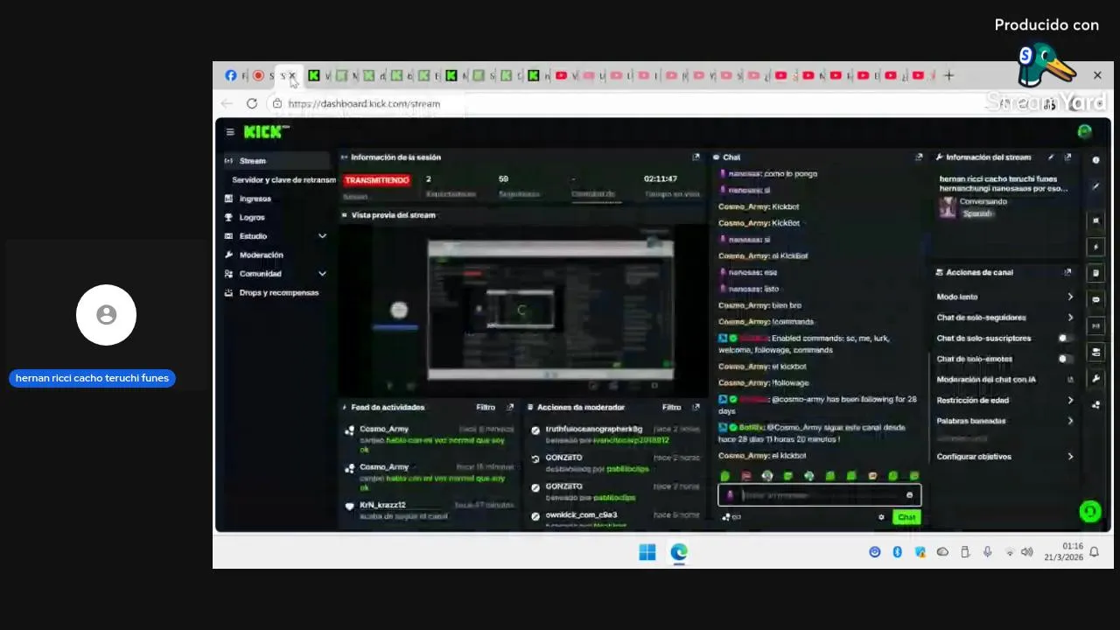Pop out the Información del stream panel
The height and width of the screenshot is (630, 1120).
pos(1067,157)
